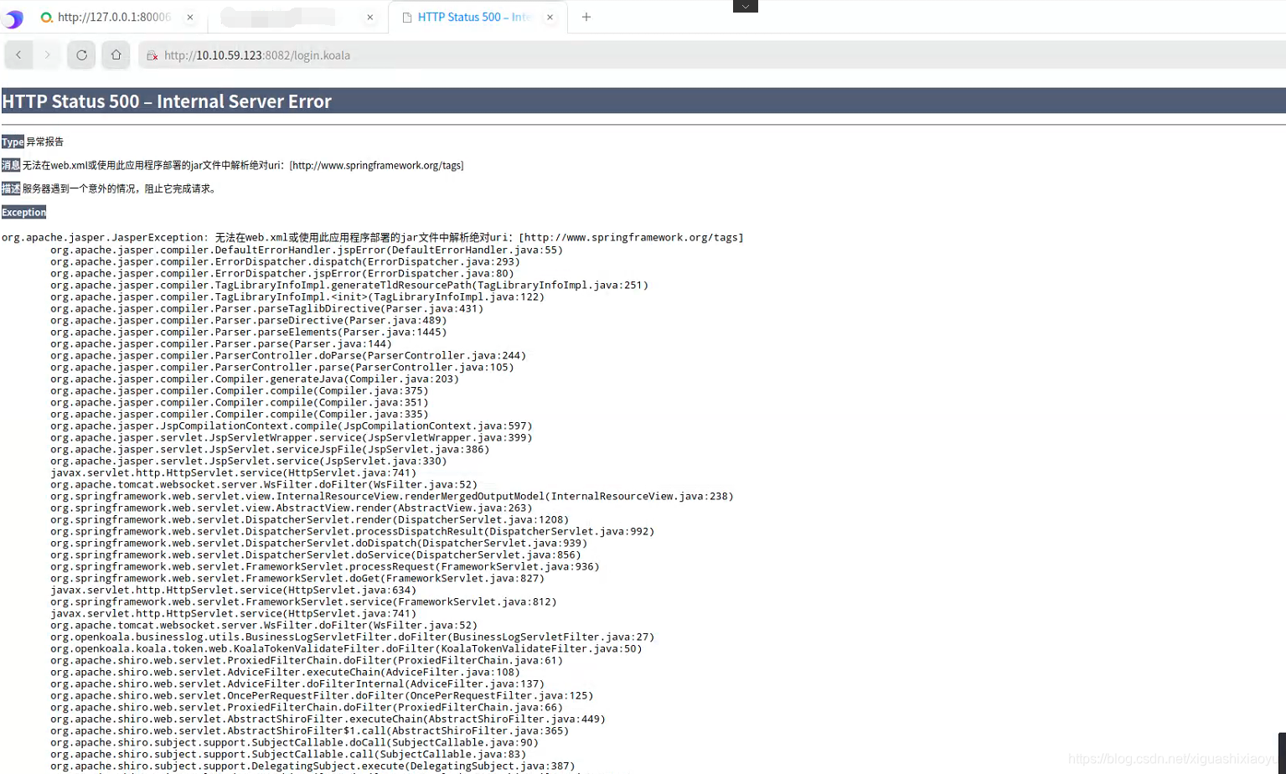Click the JspServlet.serviceJspFile stack line

(x=269, y=449)
